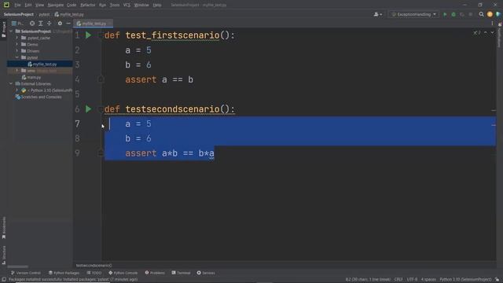Toggle the Project side tool window button
This screenshot has width=503, height=283.
coord(4,30)
